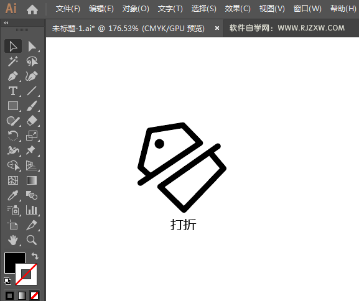Select the Lasso tool
The image size is (359, 301).
click(32, 62)
